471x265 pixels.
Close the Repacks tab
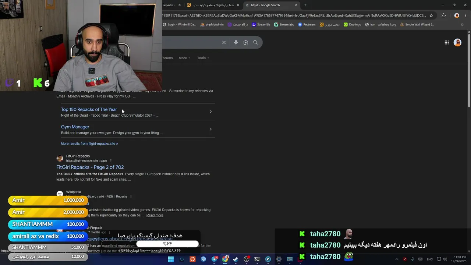(x=180, y=5)
